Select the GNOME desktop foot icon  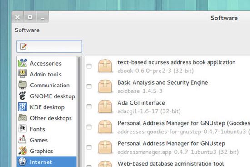coord(22,96)
